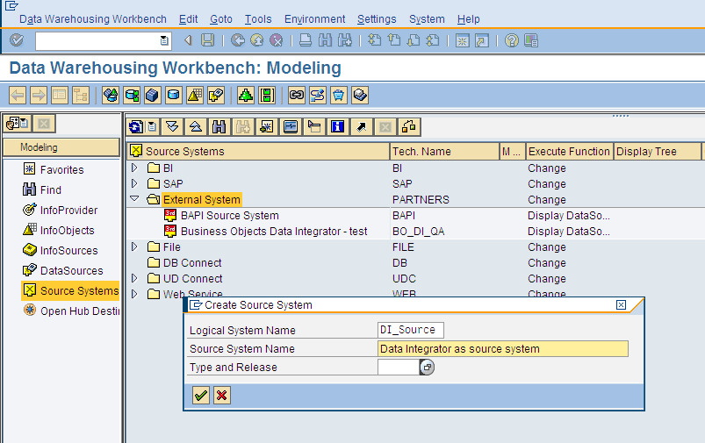
Task: Click the Logical System Name field
Action: point(411,330)
